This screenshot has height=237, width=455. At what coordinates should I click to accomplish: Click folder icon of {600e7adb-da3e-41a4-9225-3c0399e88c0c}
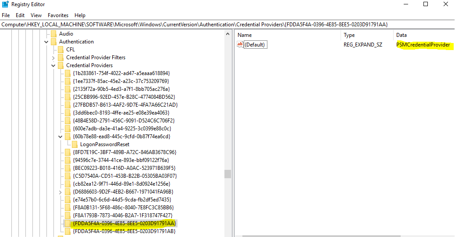pos(68,129)
